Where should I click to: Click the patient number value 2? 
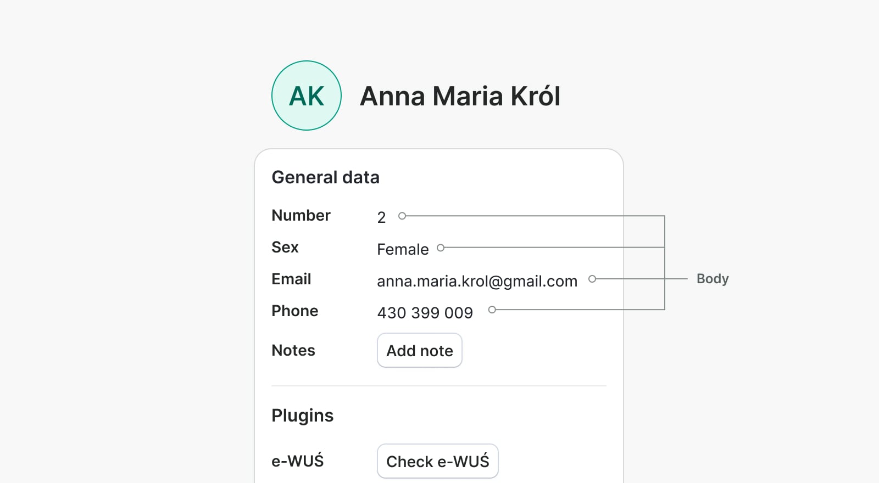pos(381,217)
